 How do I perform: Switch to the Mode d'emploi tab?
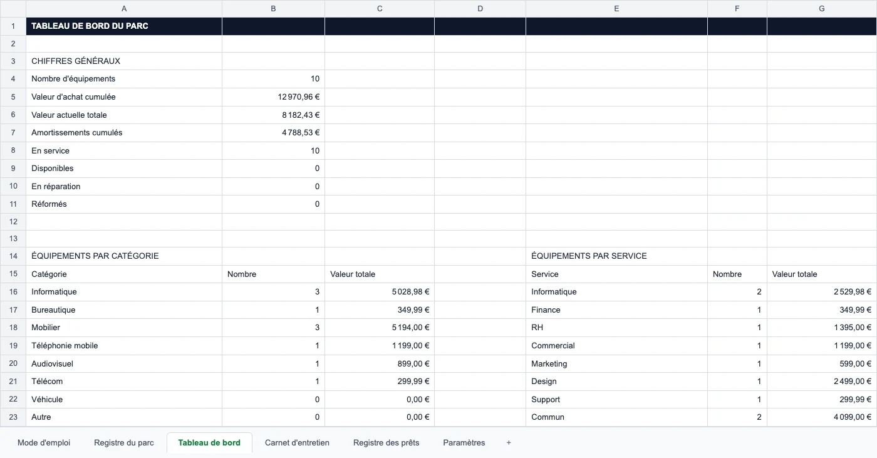pyautogui.click(x=44, y=442)
